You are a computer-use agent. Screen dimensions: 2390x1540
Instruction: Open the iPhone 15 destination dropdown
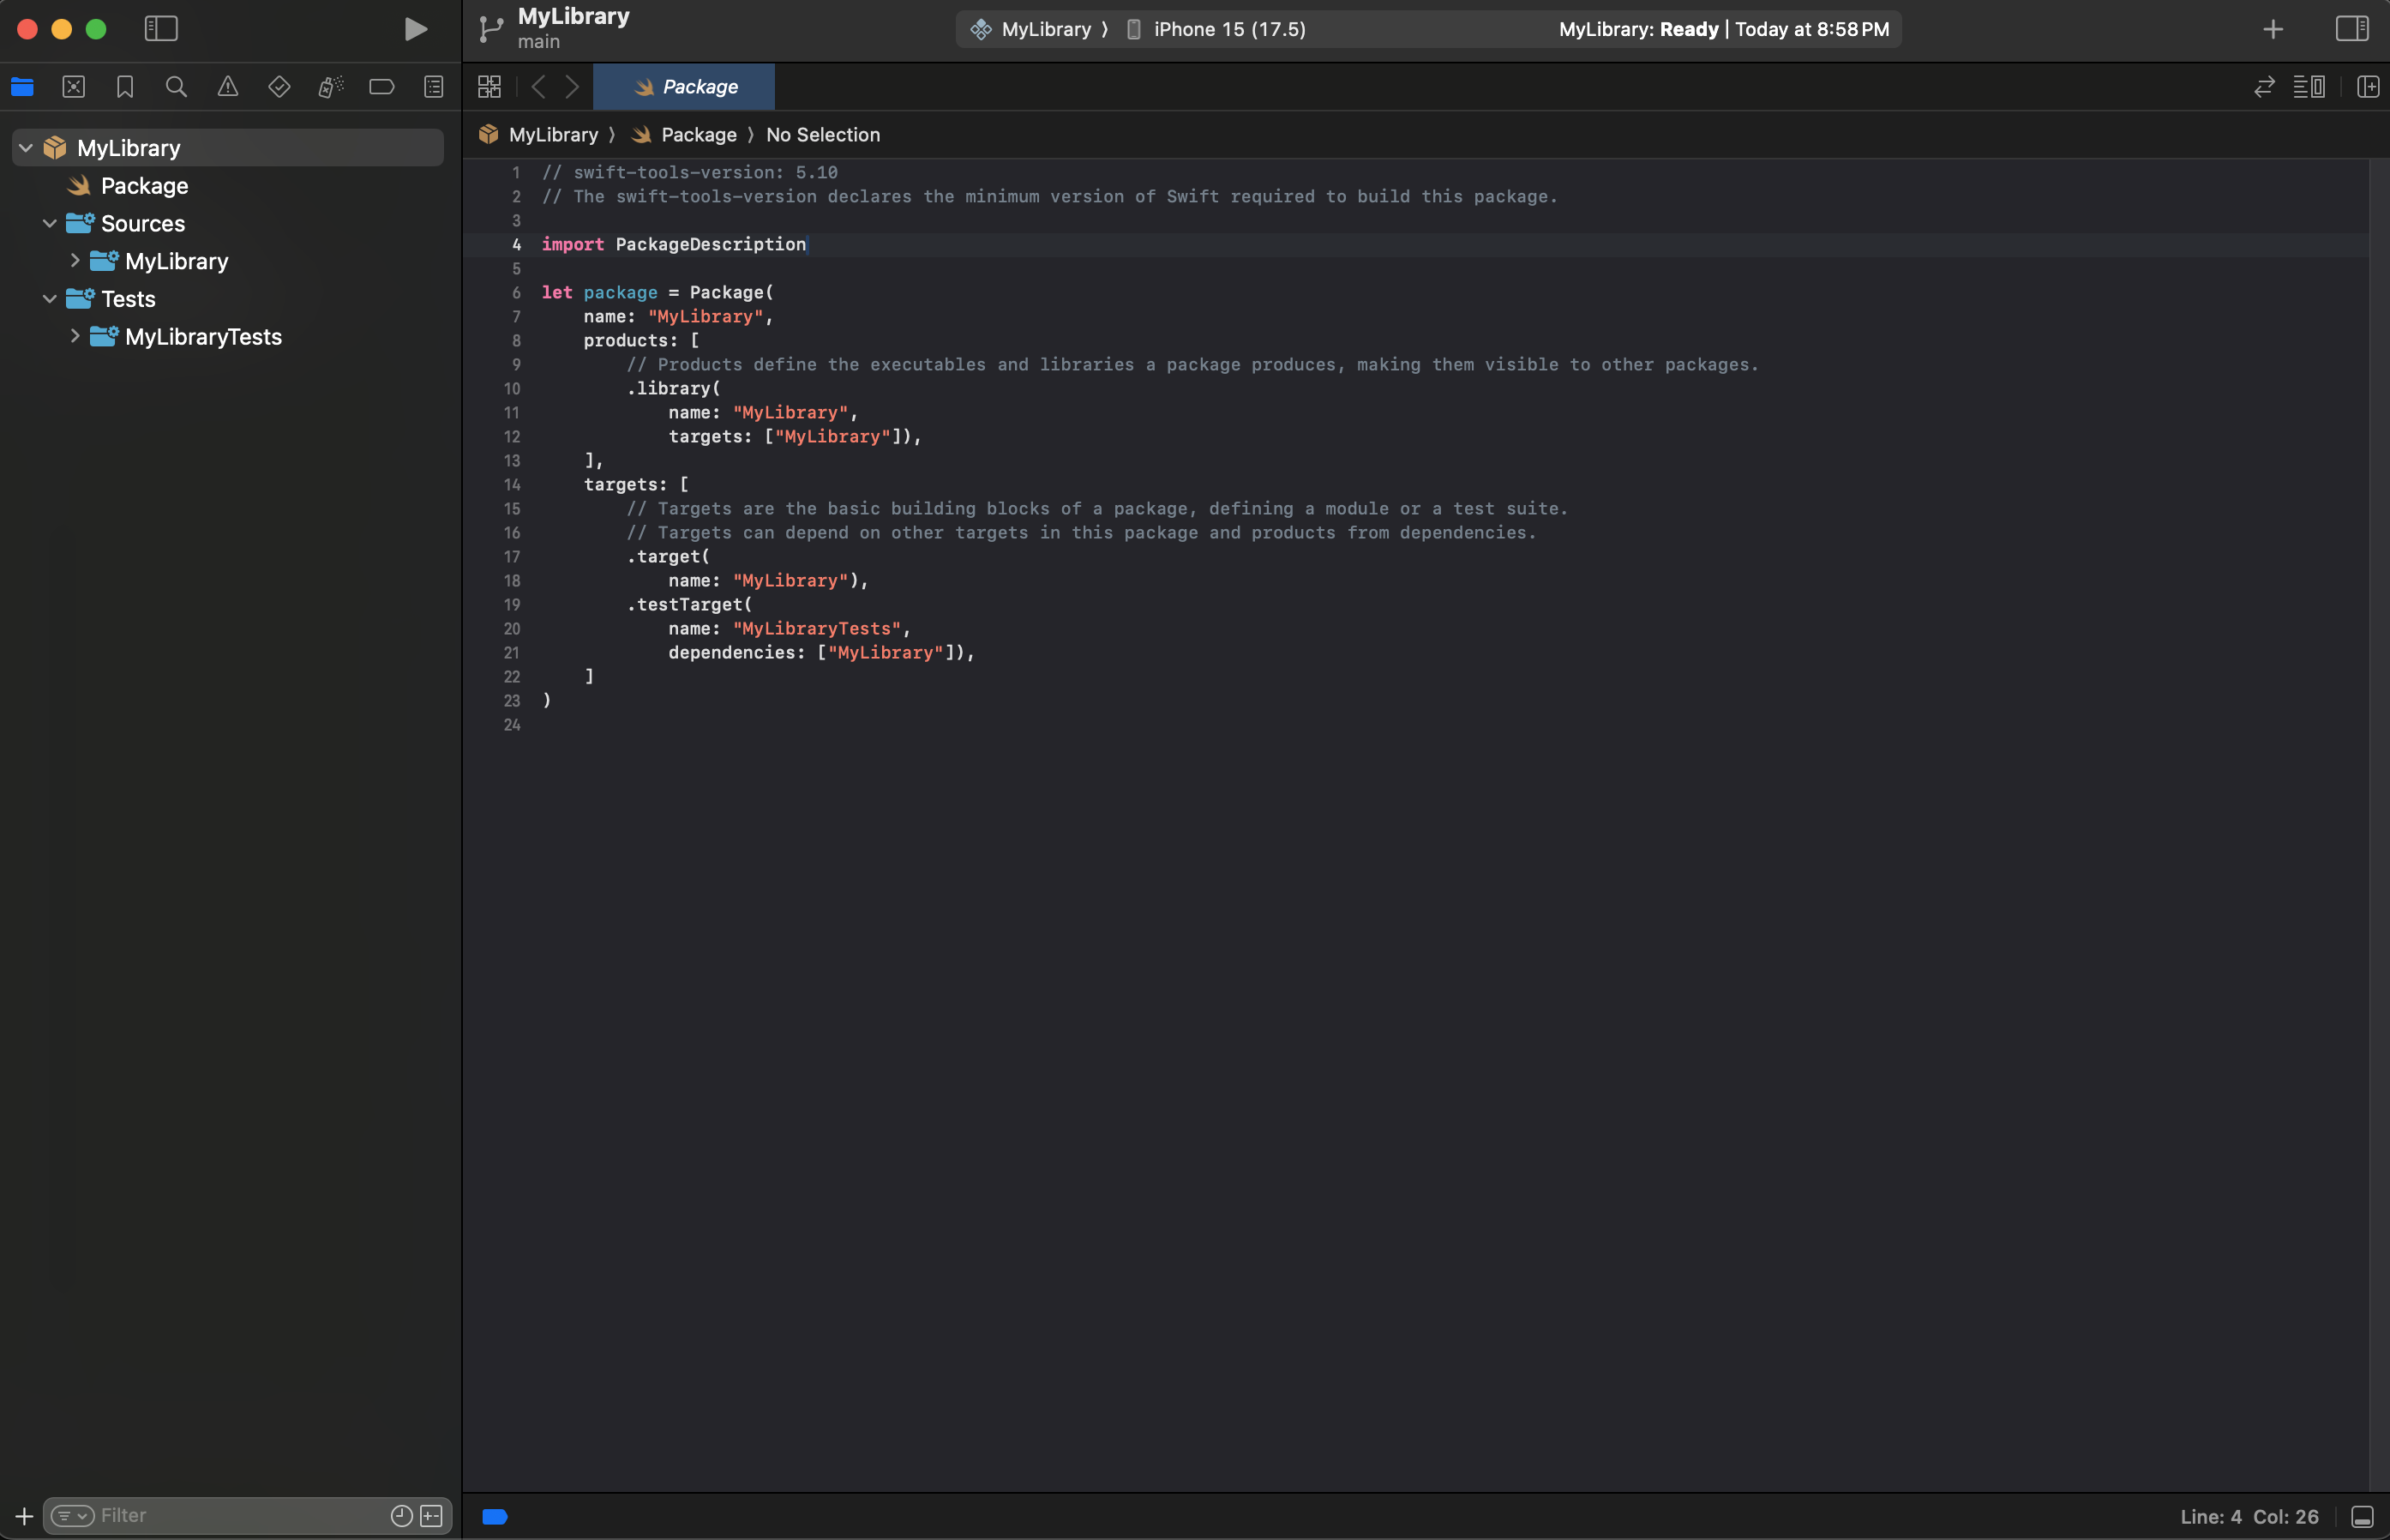click(1228, 29)
